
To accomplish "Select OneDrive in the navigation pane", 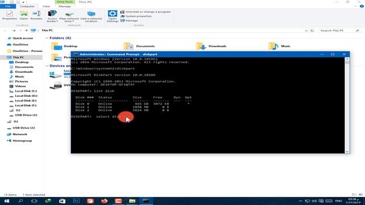I will pyautogui.click(x=21, y=44).
